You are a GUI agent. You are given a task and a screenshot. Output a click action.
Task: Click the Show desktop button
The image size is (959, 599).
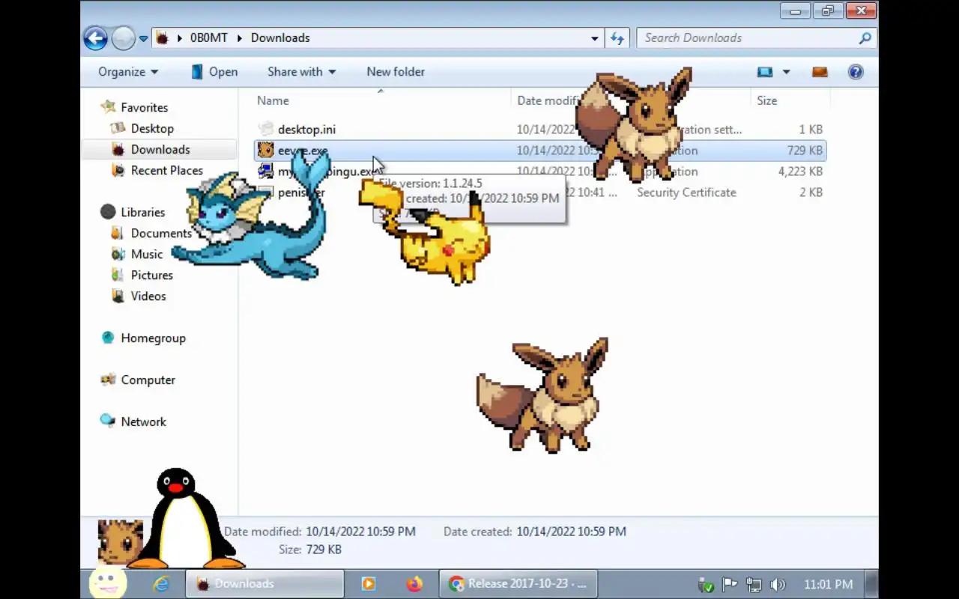872,584
